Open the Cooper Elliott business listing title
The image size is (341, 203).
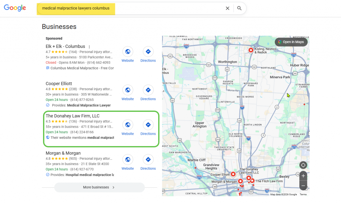59,84
